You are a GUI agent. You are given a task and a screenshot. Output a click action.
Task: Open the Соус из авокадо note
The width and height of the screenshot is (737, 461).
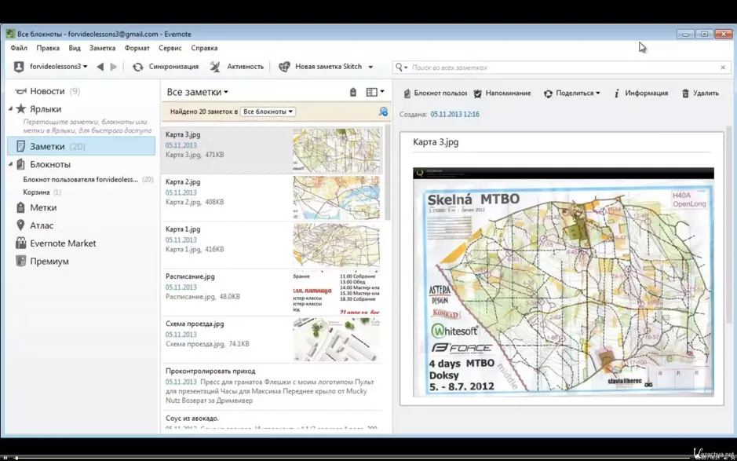click(272, 422)
